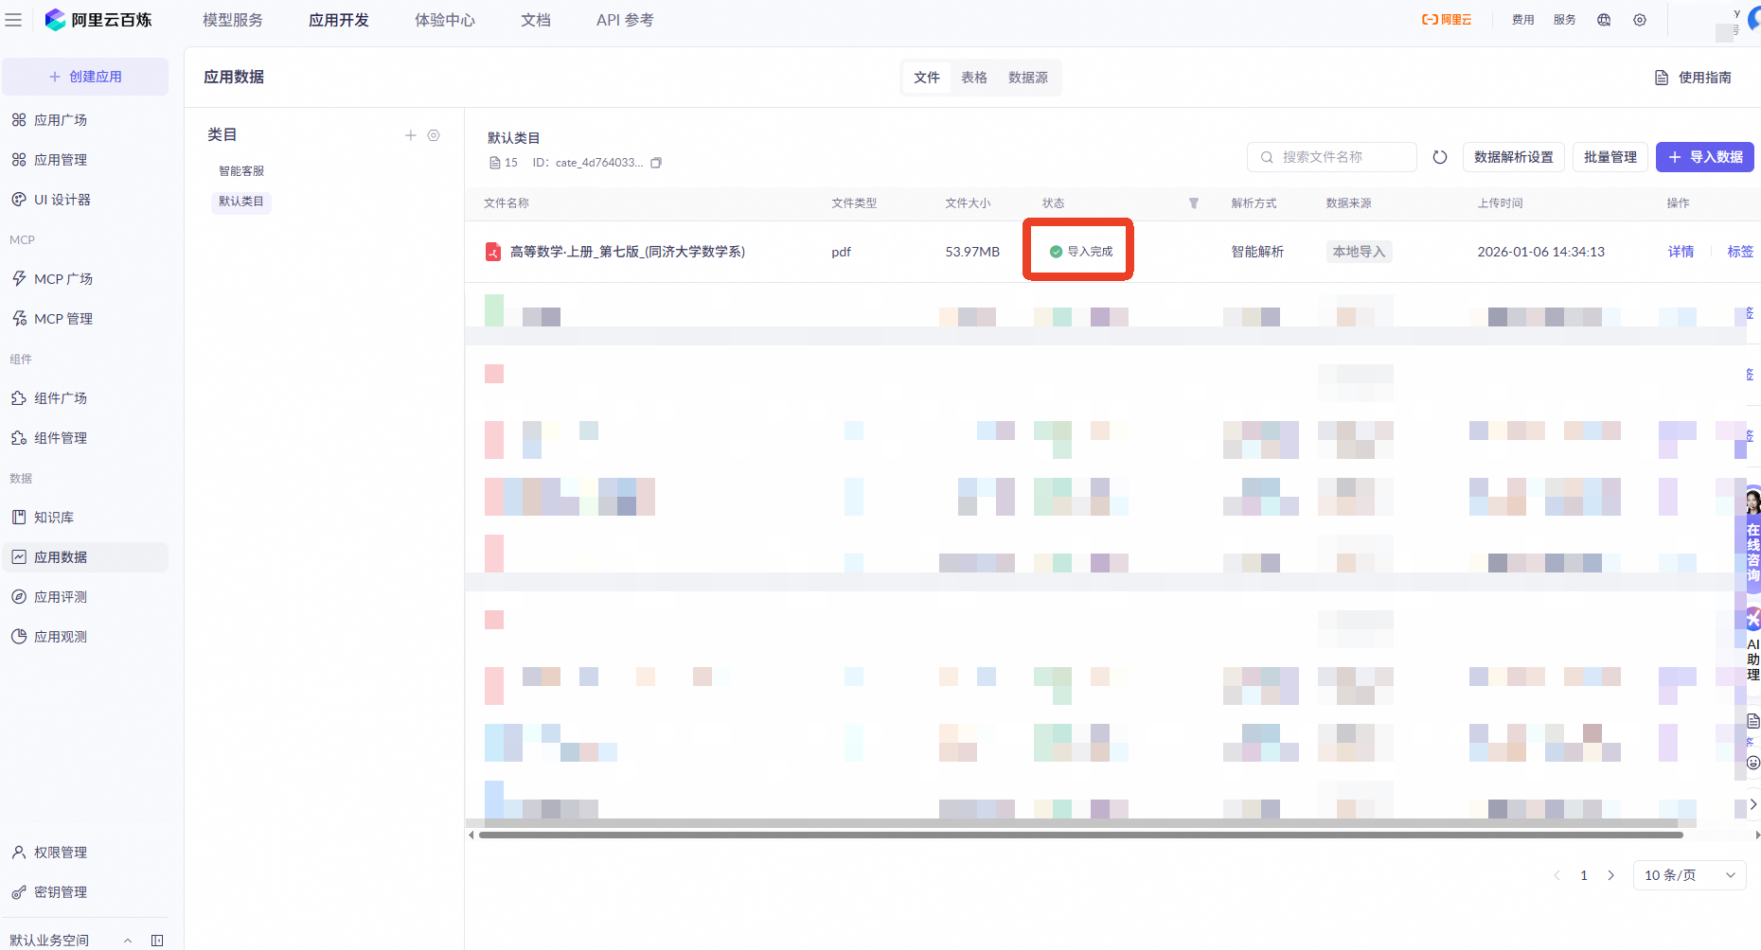Image resolution: width=1761 pixels, height=950 pixels.
Task: Open the 使用指南 guide
Action: pos(1693,78)
